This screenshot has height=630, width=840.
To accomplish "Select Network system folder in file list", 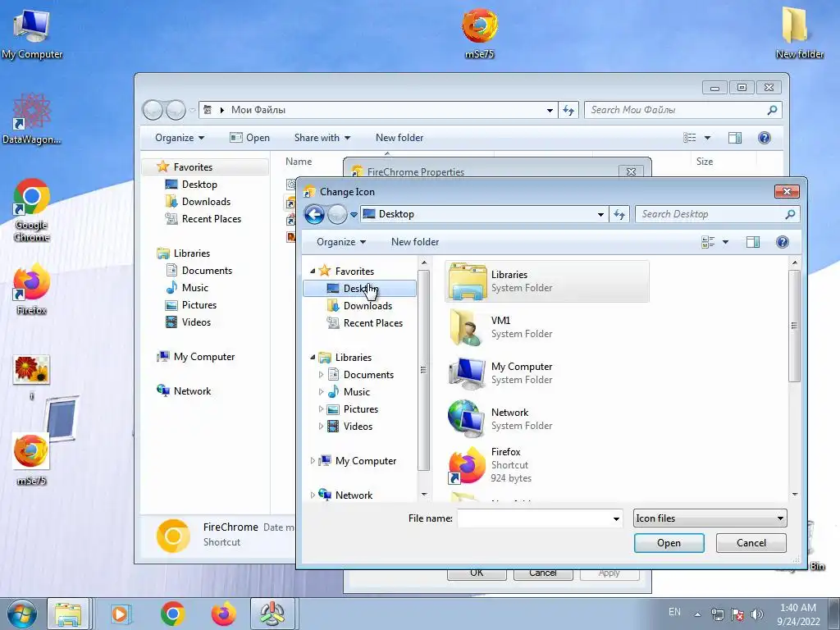I will coord(547,419).
